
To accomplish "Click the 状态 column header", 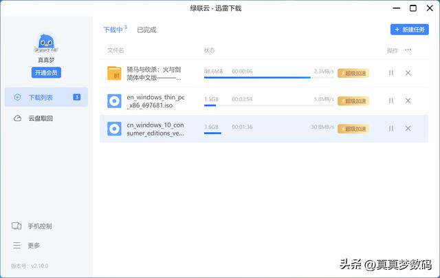I will tap(209, 50).
